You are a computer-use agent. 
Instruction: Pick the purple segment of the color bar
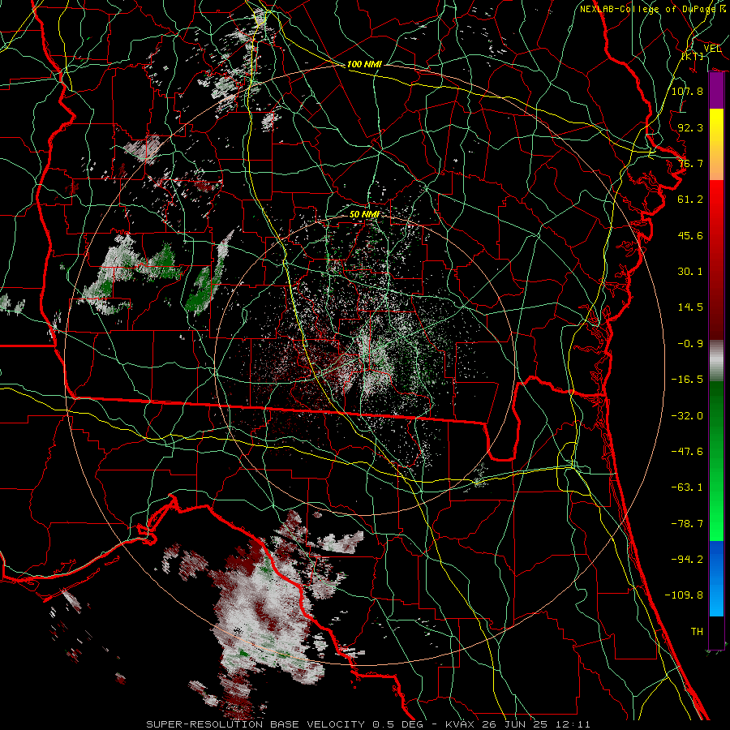click(x=716, y=90)
